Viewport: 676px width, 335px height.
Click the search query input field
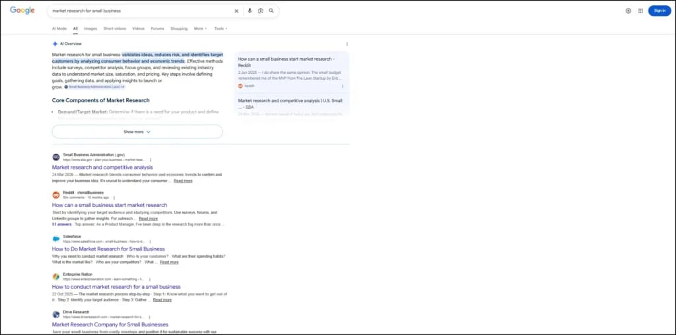140,11
